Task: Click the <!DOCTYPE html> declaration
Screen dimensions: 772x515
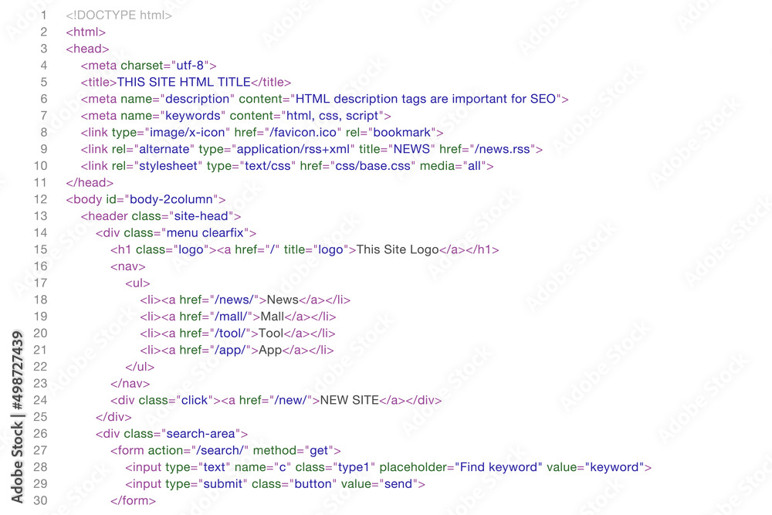Action: coord(119,15)
